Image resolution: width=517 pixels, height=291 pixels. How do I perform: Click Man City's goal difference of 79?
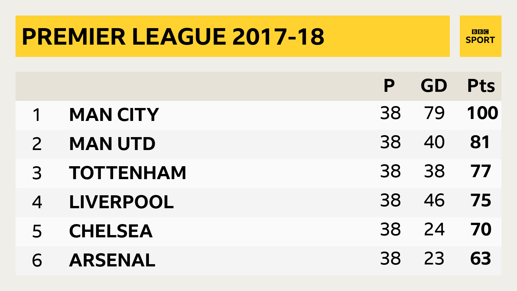coord(434,113)
